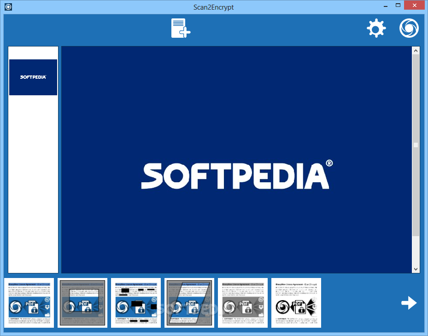This screenshot has width=428, height=336.
Task: Maximize the Scan2Encrypt window
Action: point(398,6)
